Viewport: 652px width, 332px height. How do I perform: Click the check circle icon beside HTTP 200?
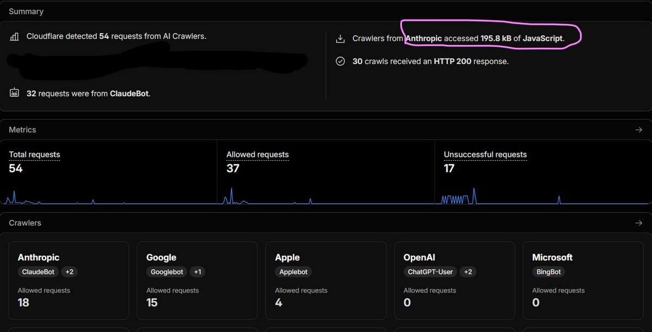[x=340, y=61]
